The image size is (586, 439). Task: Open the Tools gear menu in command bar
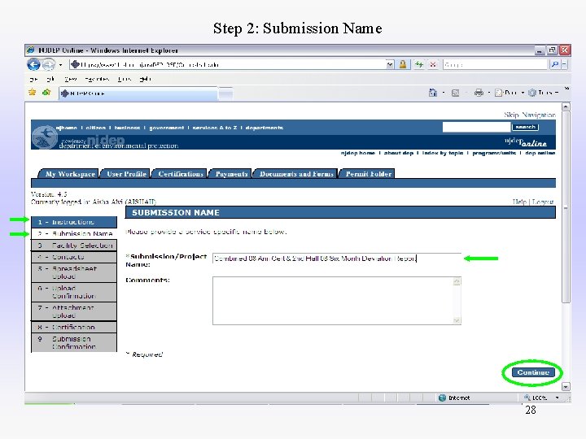(543, 93)
